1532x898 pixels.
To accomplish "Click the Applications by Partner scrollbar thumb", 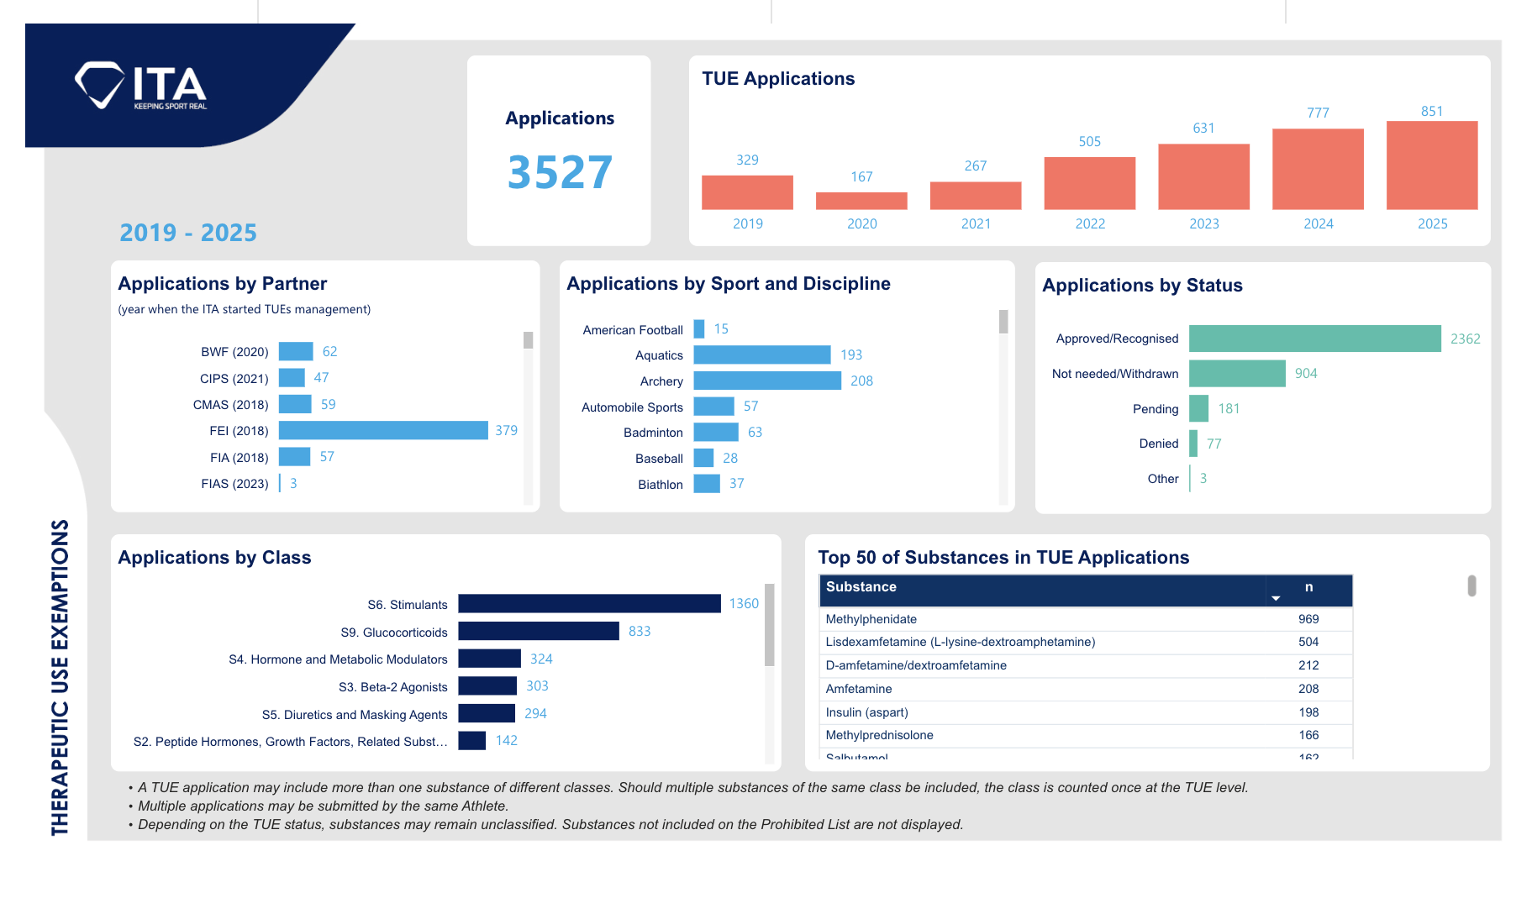I will point(528,339).
